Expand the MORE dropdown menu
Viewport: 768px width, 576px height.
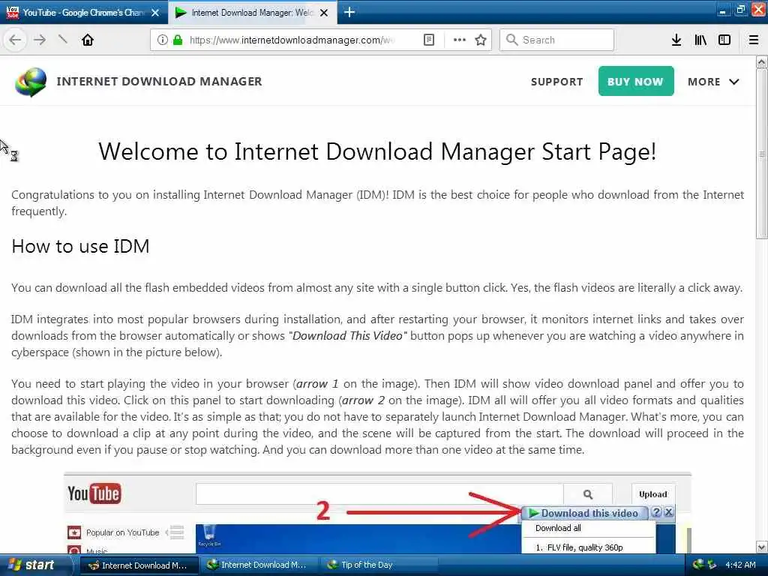click(x=713, y=82)
